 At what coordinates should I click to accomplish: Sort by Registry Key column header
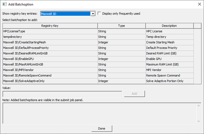coord(50,26)
